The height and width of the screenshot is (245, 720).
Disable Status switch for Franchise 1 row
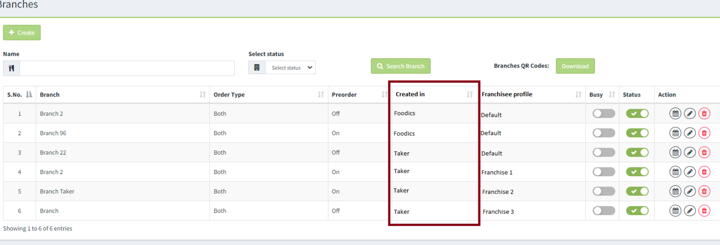(637, 172)
